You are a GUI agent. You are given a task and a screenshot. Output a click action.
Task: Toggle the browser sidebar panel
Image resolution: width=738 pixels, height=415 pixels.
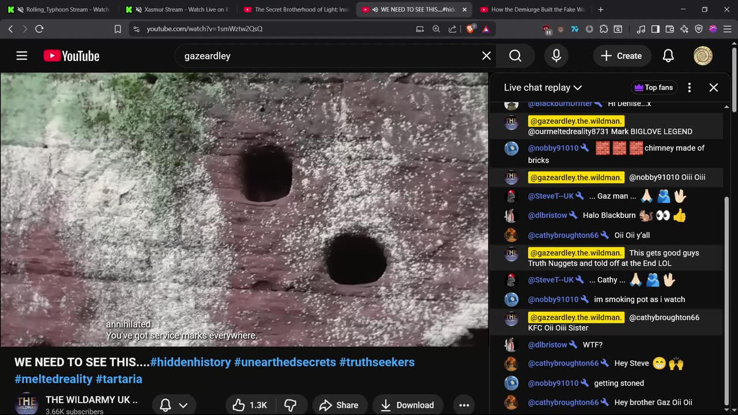[656, 29]
